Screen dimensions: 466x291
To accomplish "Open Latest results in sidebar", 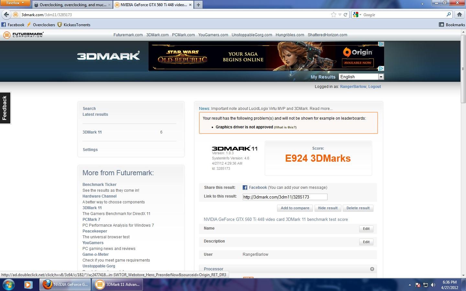I will point(95,114).
